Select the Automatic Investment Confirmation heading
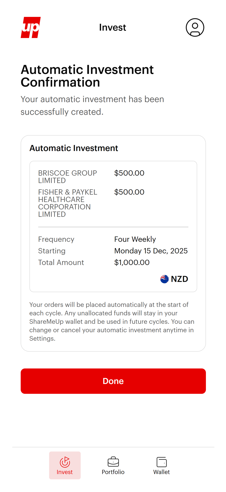226x492 pixels. 87,76
